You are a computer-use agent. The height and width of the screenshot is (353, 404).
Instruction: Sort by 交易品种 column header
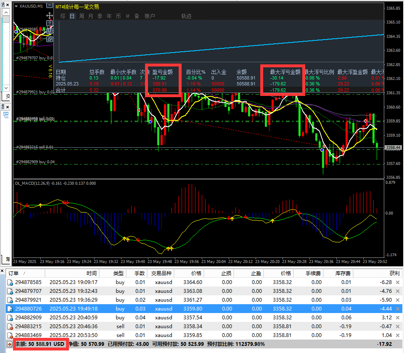161,273
